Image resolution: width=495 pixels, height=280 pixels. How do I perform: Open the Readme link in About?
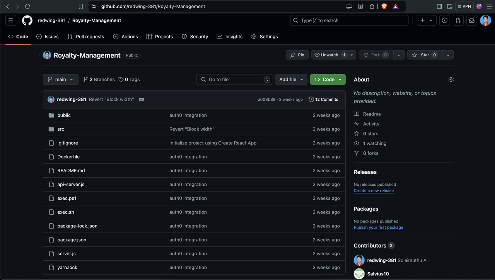[x=367, y=114]
